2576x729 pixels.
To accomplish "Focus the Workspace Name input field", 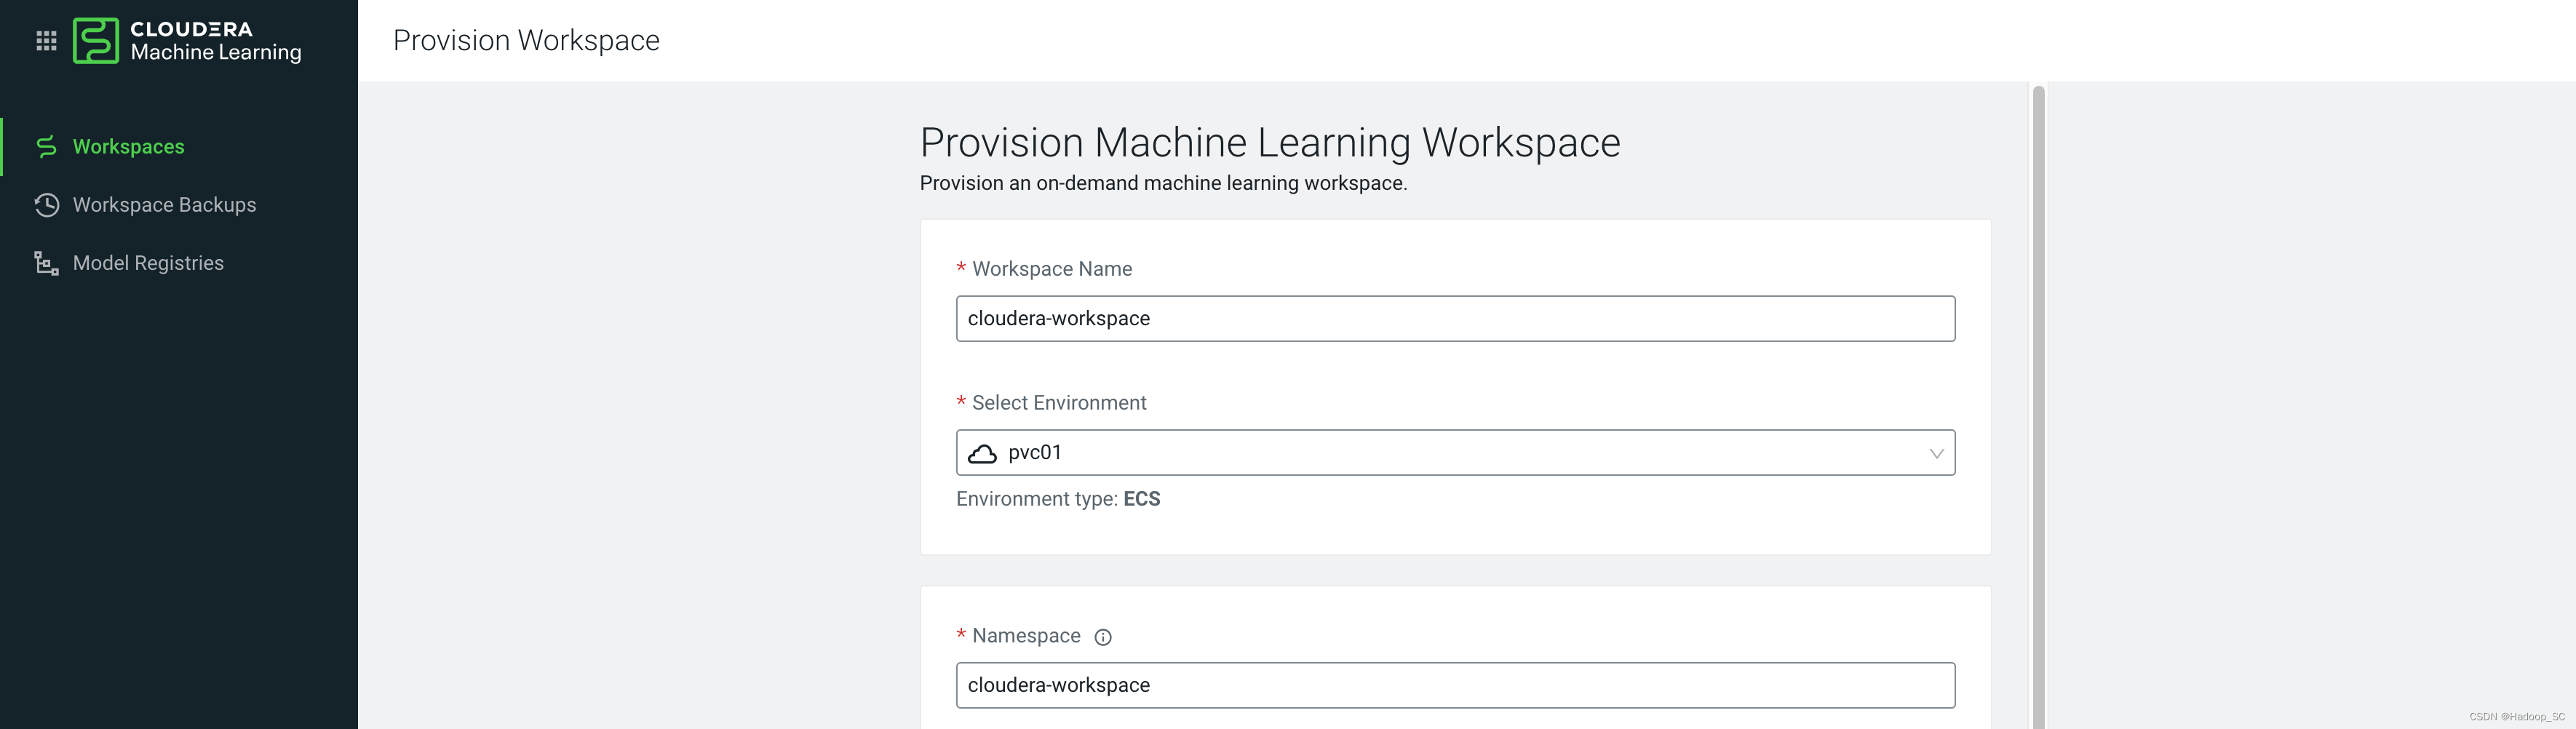I will (x=1455, y=319).
